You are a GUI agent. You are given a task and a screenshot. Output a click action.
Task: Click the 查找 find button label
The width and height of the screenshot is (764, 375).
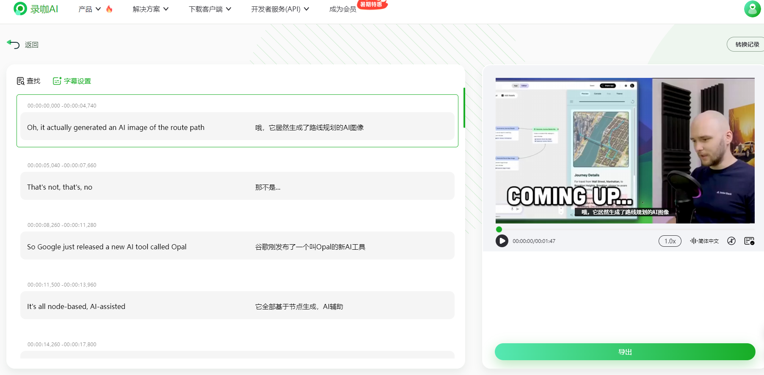[x=33, y=81]
